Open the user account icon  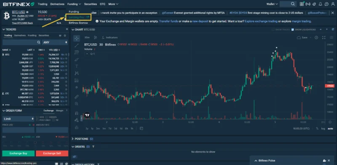[333, 4]
